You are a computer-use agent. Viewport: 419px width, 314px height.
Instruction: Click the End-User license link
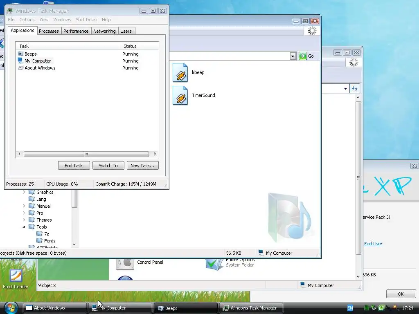pyautogui.click(x=373, y=244)
